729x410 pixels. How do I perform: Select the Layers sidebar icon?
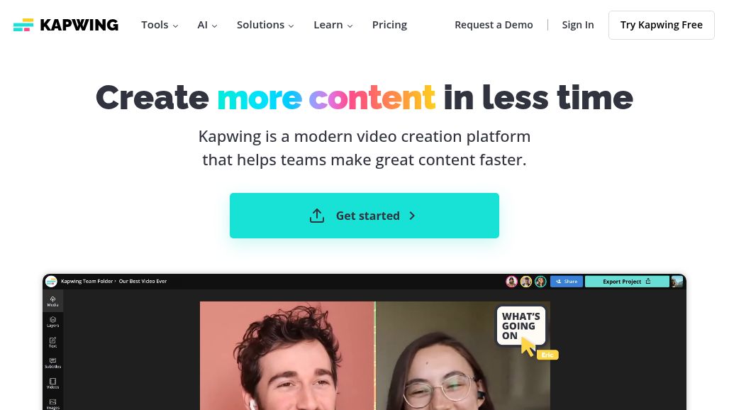point(52,321)
